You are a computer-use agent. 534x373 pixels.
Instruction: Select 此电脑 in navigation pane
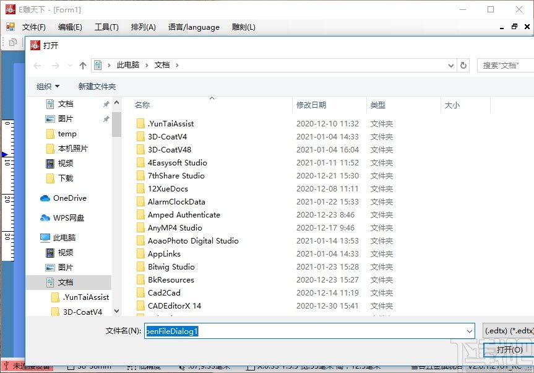[x=64, y=238]
